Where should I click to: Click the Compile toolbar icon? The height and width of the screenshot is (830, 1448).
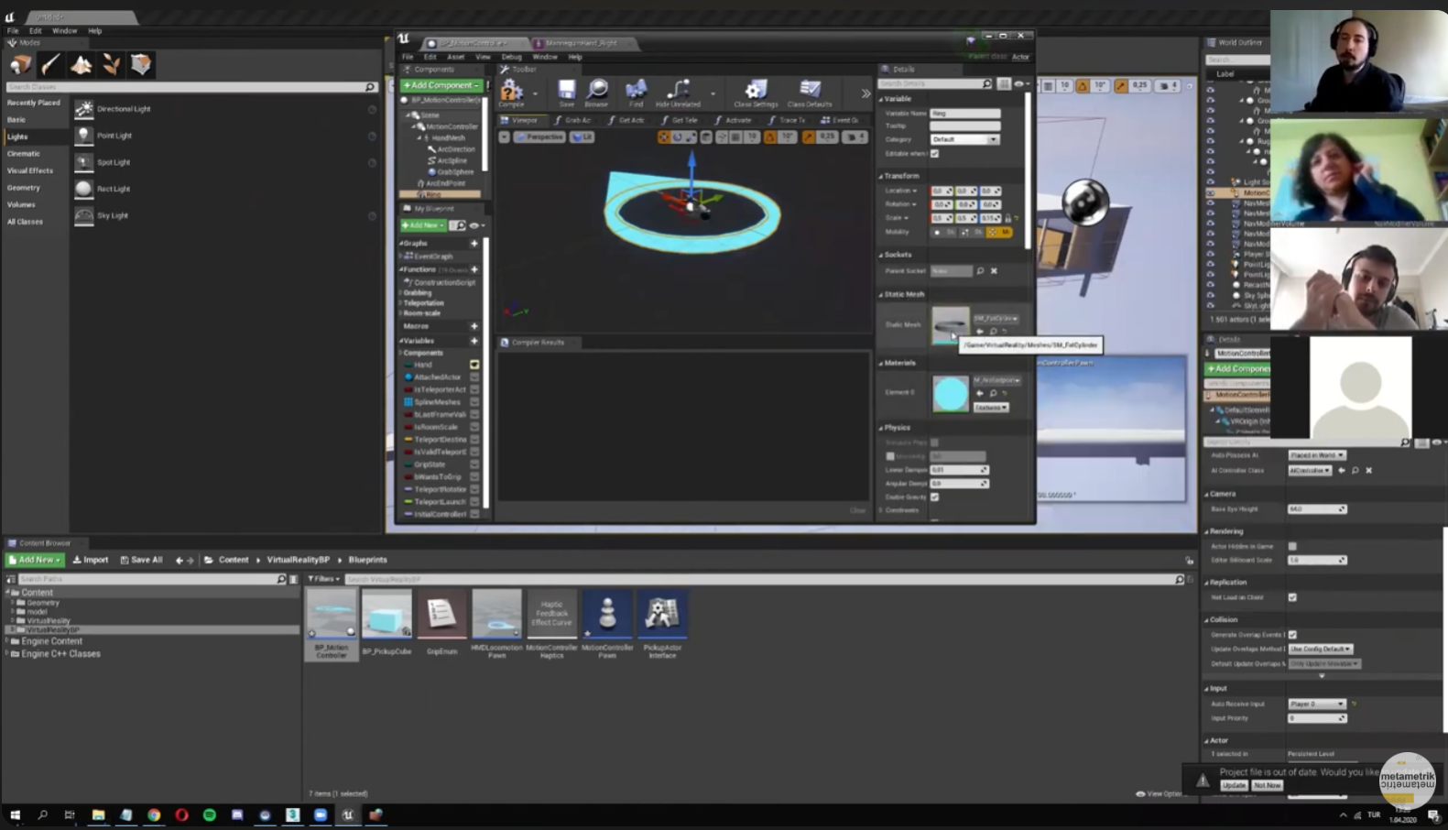click(511, 90)
